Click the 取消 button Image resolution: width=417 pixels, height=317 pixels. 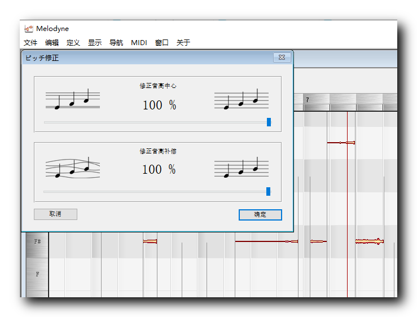[x=55, y=214]
